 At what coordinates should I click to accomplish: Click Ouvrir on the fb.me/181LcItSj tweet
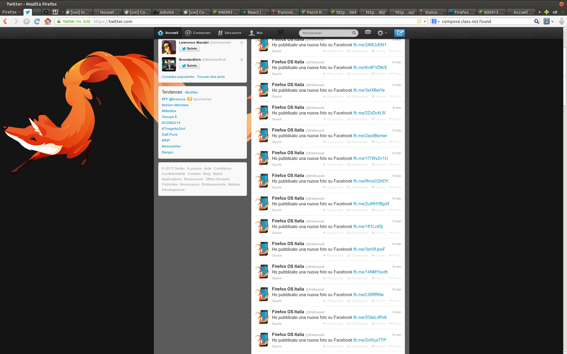[x=277, y=233]
